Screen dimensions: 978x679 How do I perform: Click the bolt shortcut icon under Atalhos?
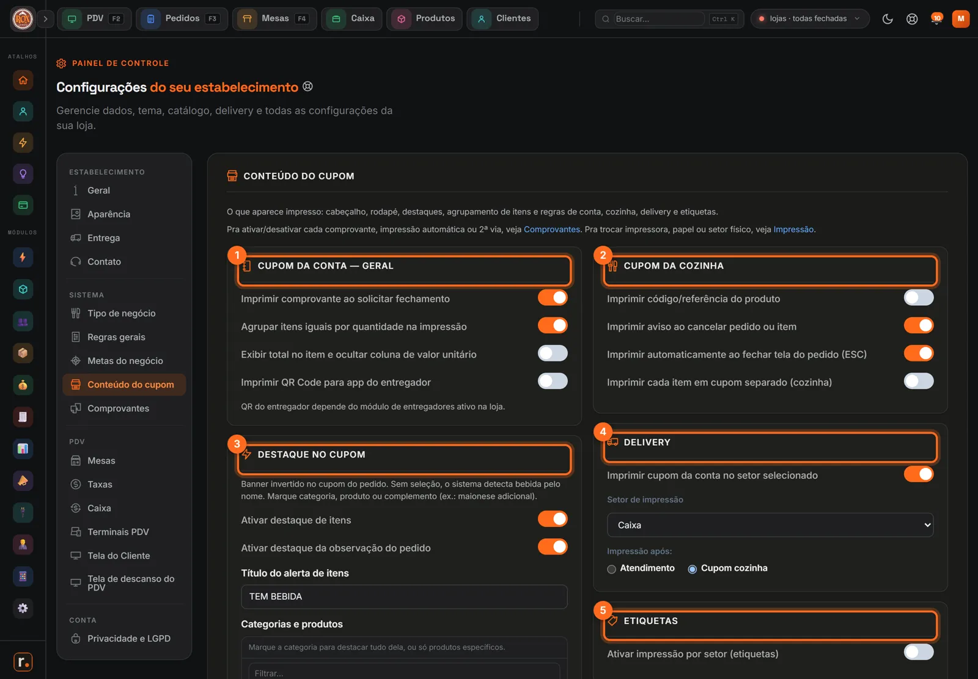click(23, 143)
